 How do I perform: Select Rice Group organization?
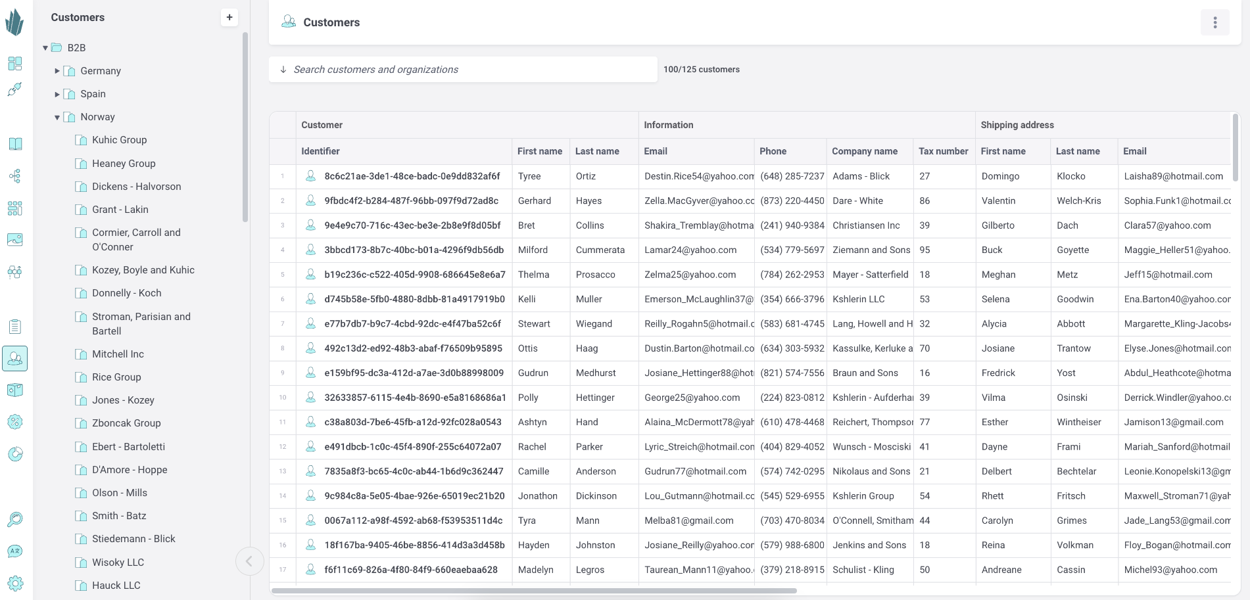[x=116, y=377]
